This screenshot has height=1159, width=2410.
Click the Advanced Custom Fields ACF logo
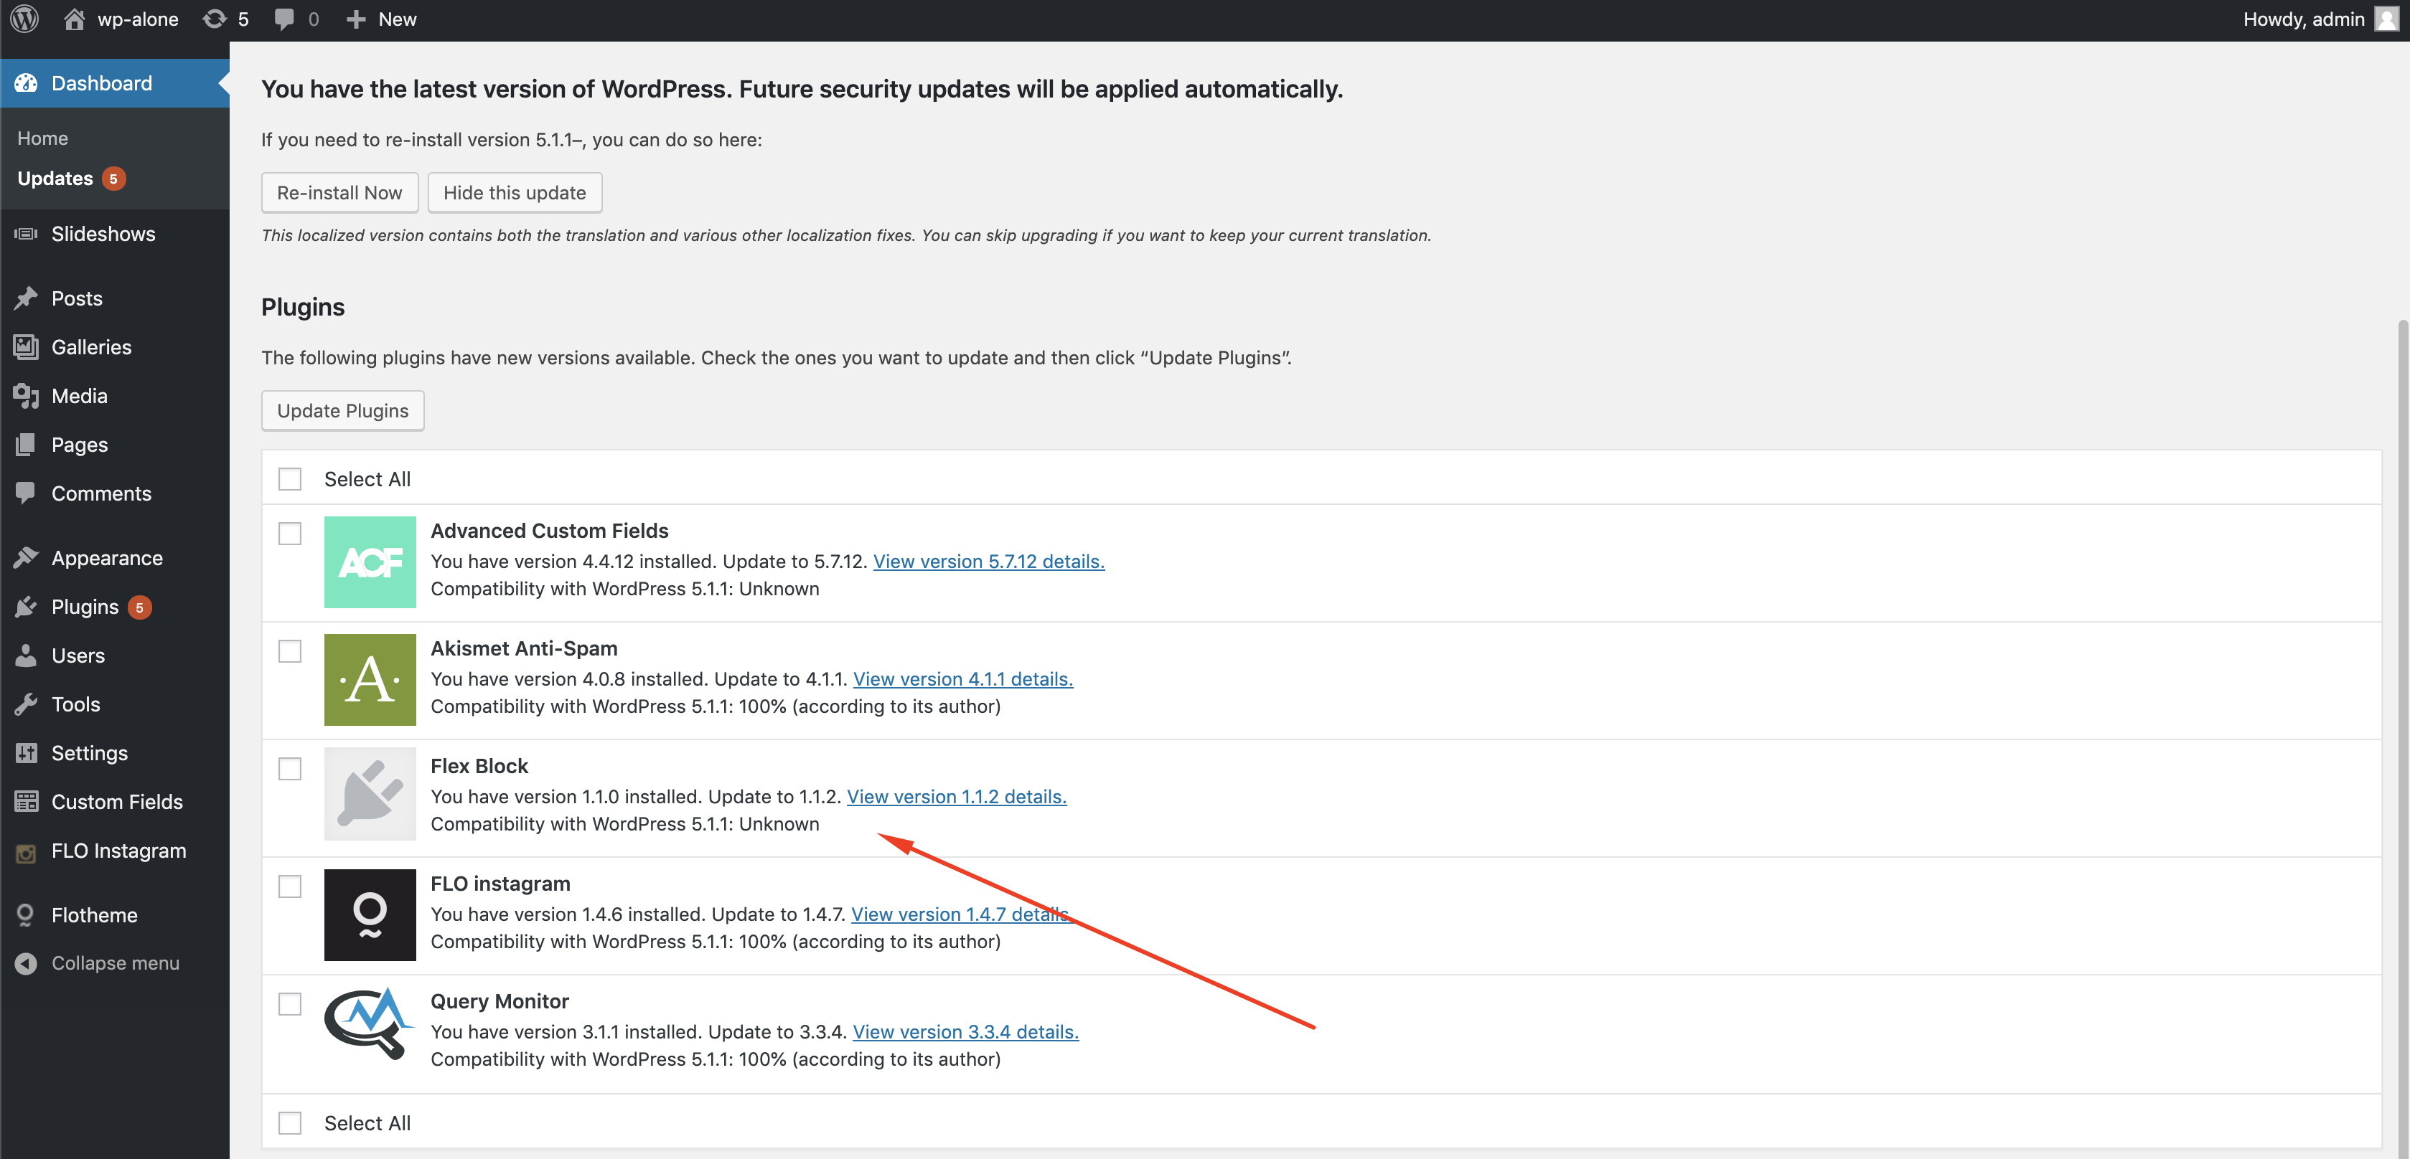coord(370,563)
